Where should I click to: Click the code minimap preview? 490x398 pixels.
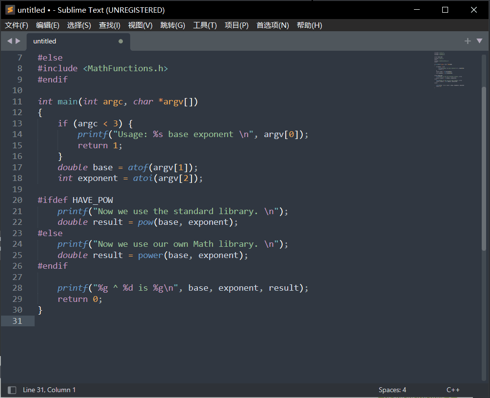(449, 70)
